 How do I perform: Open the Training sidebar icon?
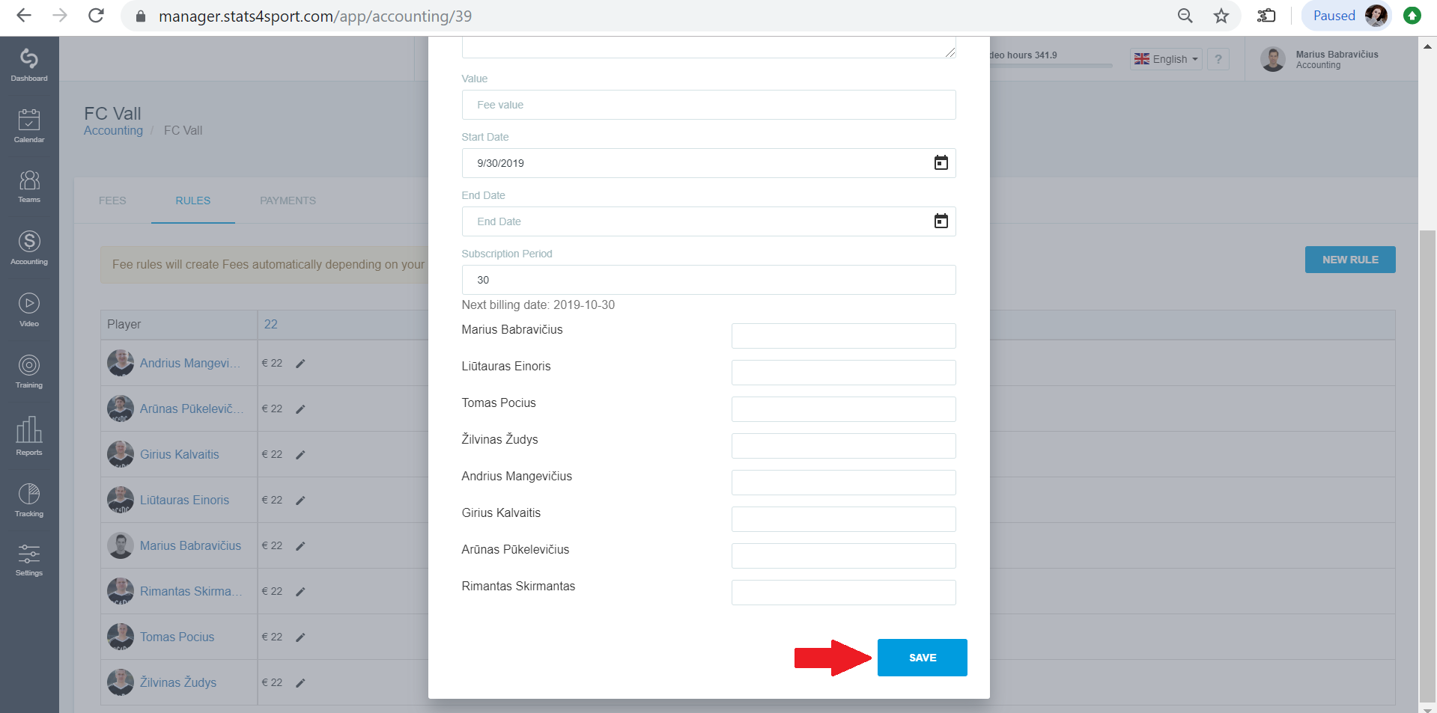(x=29, y=371)
